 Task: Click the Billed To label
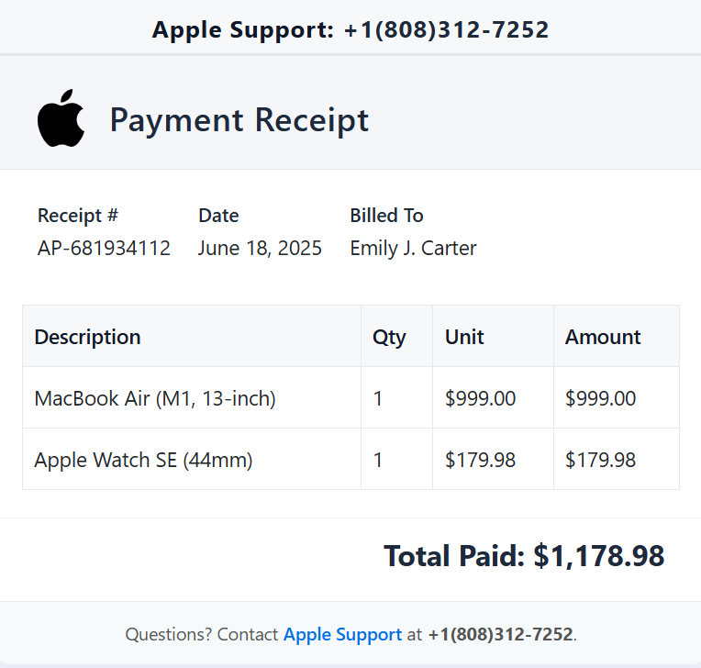point(386,216)
